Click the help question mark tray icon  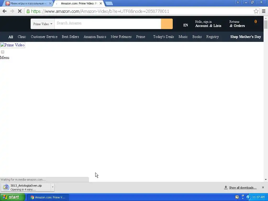pyautogui.click(x=237, y=197)
